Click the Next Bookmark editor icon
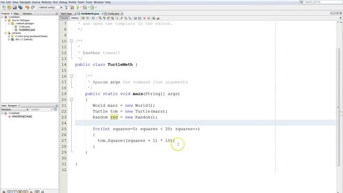Image resolution: width=343 pixels, height=193 pixels. point(126,18)
